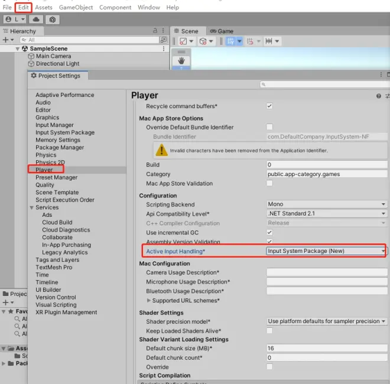Enable Override Default Bundle Identifier checkbox
Viewport: 390px width, 384px height.
[x=269, y=127]
